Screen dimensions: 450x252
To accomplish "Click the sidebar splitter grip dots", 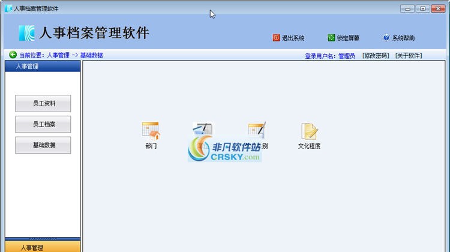I will [43, 239].
